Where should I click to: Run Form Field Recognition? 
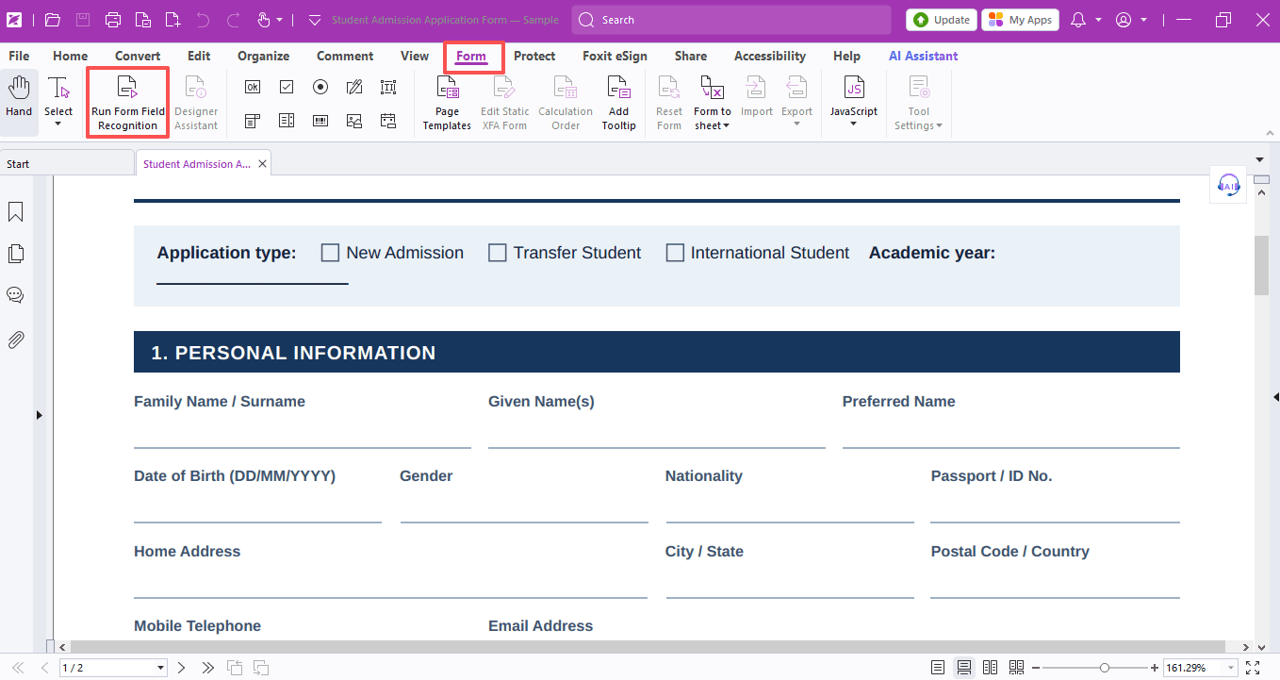tap(127, 102)
